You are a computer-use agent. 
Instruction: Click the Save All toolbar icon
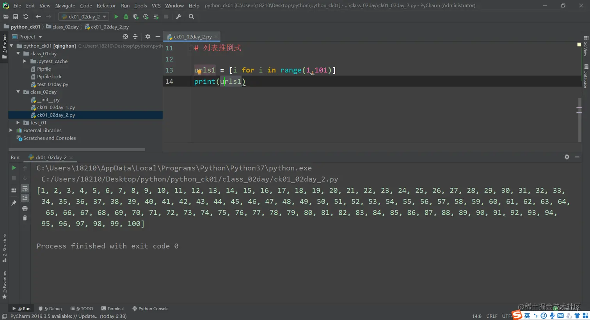pos(16,17)
